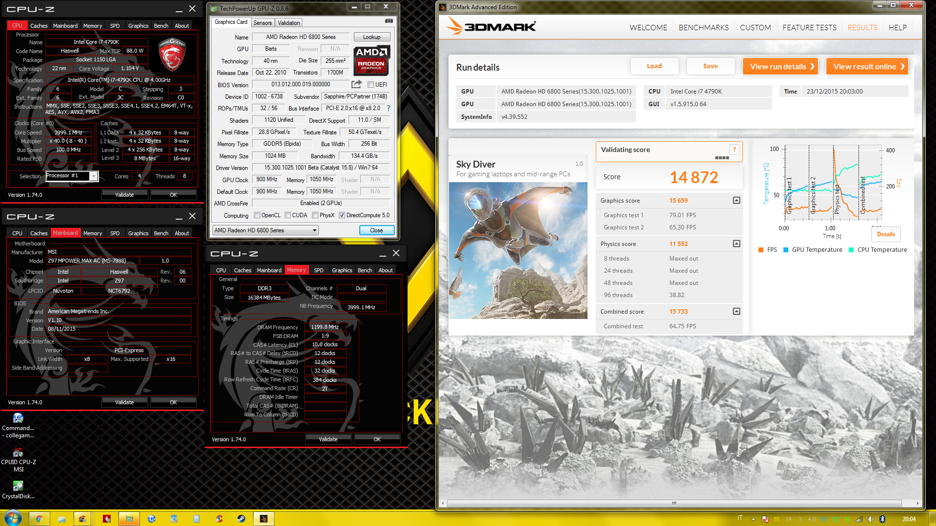Open Steam from the taskbar
The width and height of the screenshot is (936, 526).
tap(241, 519)
